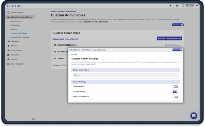
Task: Click the Custom Admin Name input field
Action: [126, 75]
